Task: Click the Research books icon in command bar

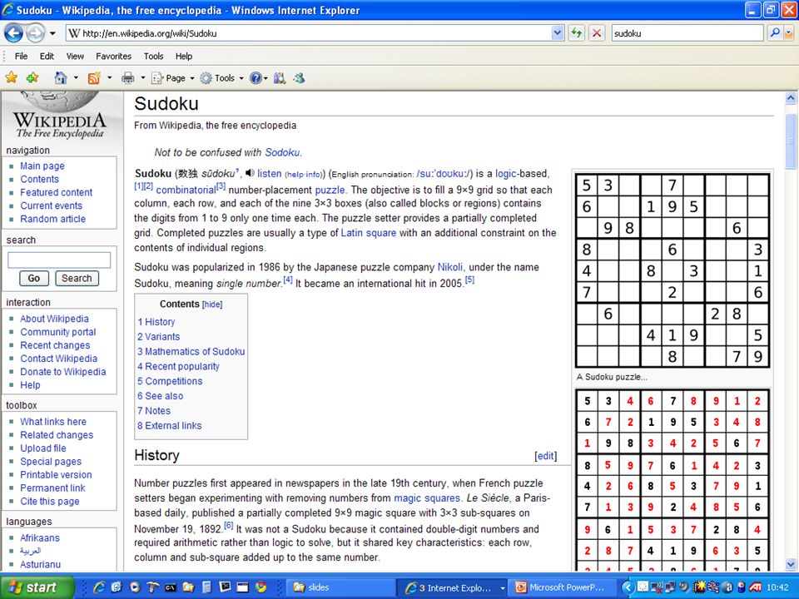Action: [280, 78]
